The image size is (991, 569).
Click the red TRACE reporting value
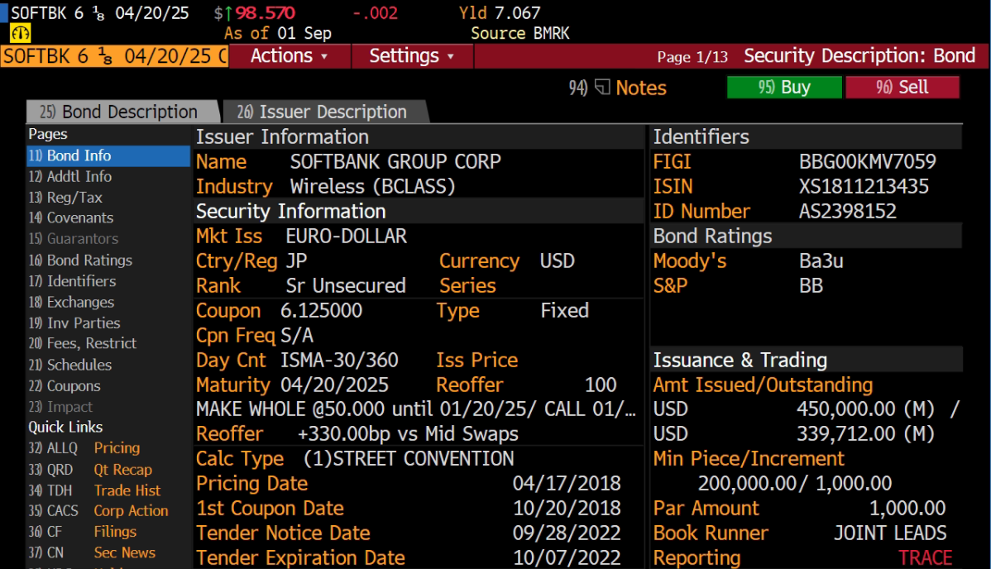click(x=926, y=557)
